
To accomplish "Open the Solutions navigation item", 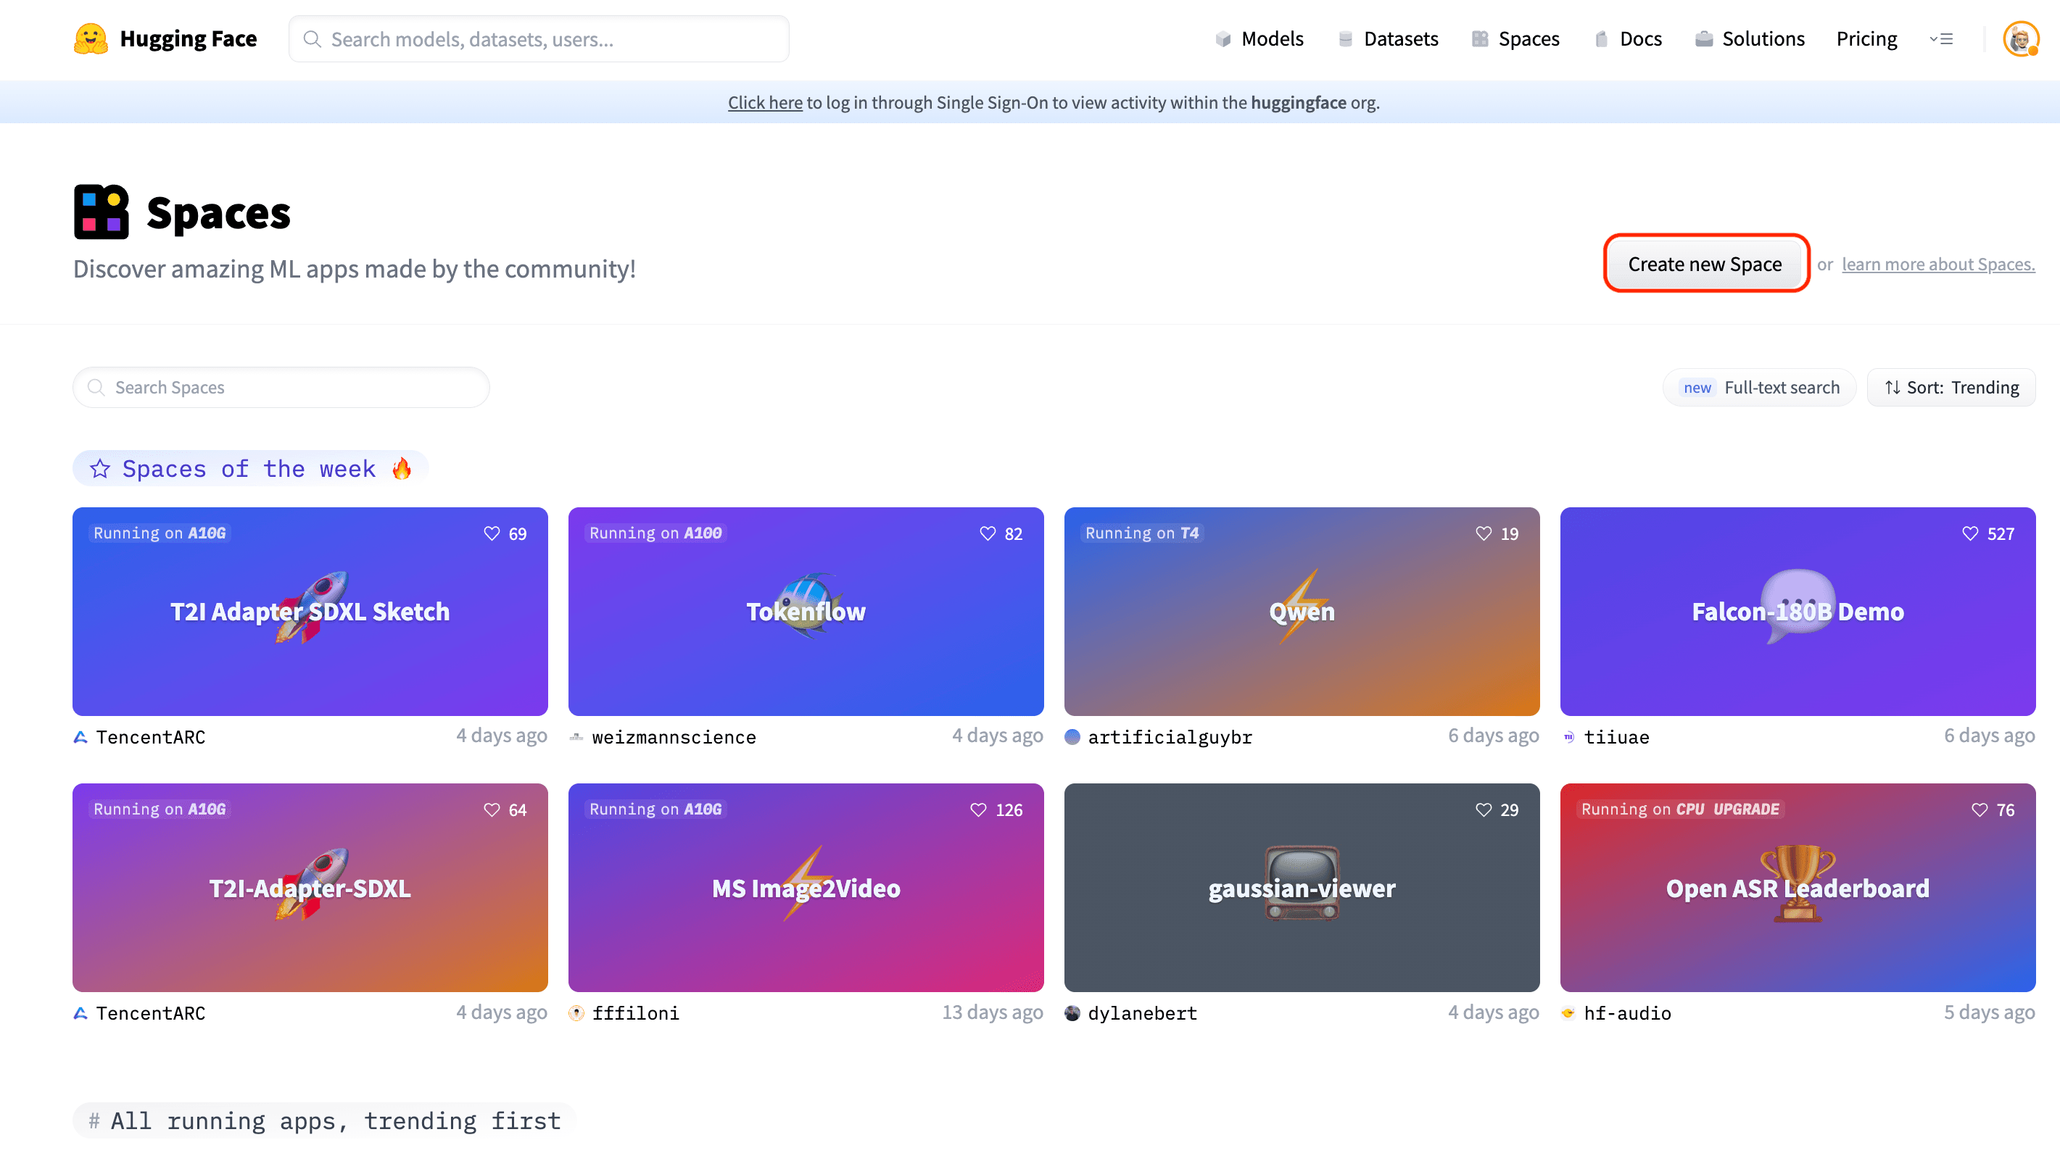I will coord(1750,38).
